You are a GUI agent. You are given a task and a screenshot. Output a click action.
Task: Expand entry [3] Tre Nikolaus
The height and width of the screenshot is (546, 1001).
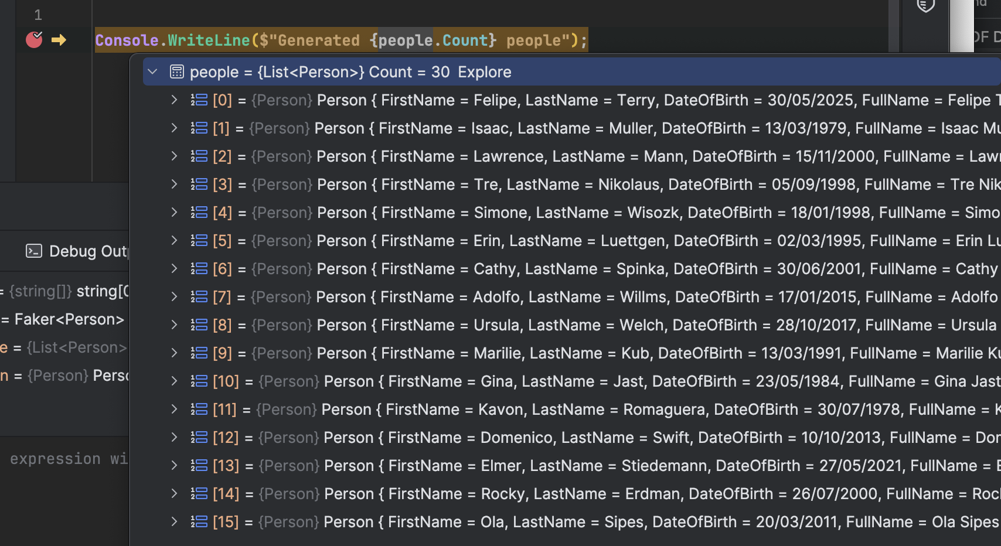tap(173, 184)
